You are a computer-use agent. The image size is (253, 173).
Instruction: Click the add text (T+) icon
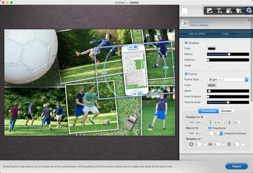(x=219, y=11)
